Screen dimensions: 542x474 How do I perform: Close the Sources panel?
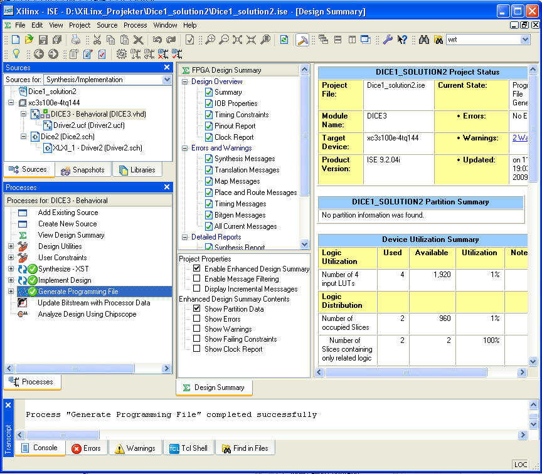(x=167, y=67)
